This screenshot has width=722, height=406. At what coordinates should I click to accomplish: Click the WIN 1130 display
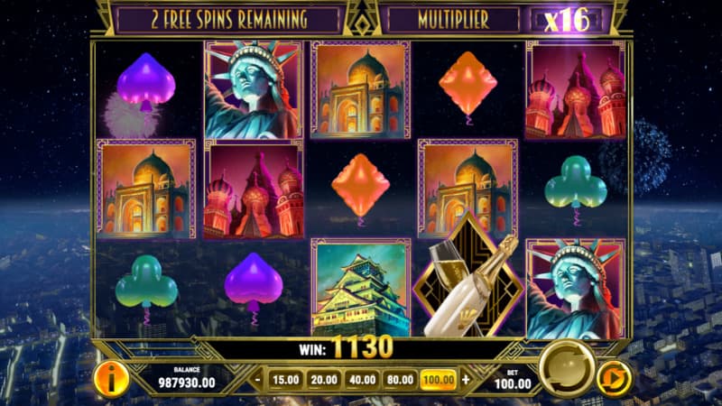[347, 347]
